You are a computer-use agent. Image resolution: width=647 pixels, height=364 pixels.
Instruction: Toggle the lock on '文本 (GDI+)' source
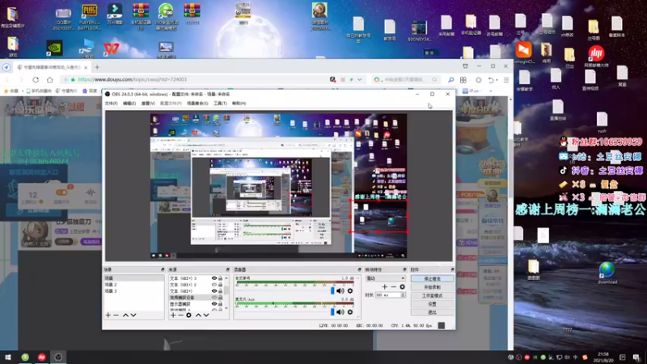[x=220, y=291]
